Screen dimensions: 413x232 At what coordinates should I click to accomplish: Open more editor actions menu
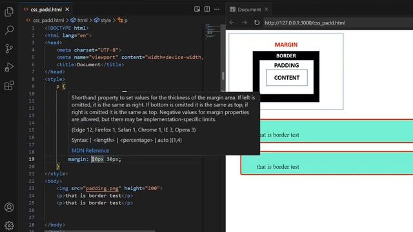click(x=217, y=9)
